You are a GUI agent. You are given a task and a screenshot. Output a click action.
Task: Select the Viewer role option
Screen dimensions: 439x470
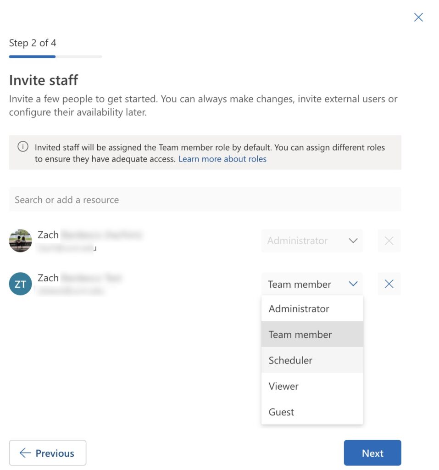[x=312, y=386]
